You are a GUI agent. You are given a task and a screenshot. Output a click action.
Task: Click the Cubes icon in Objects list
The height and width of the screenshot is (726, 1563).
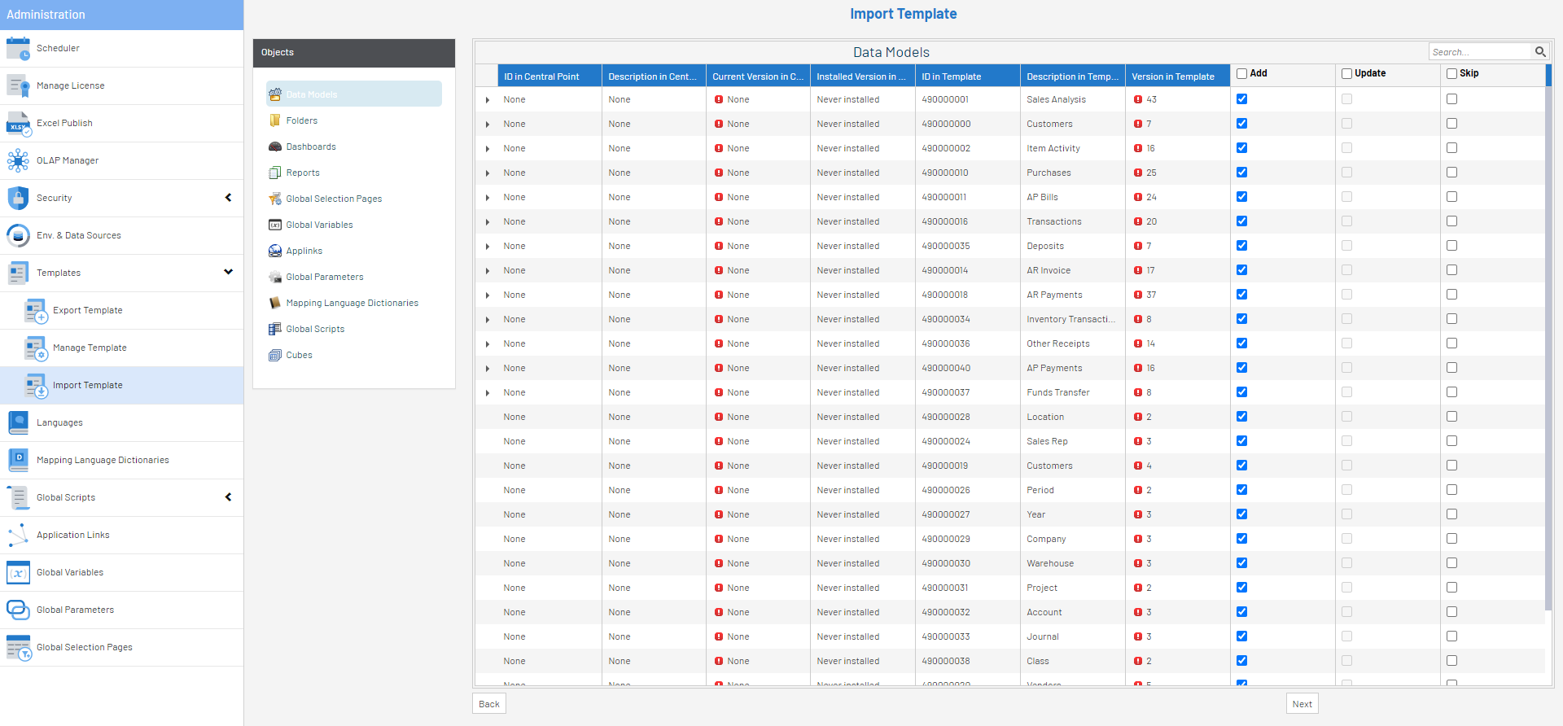[275, 356]
